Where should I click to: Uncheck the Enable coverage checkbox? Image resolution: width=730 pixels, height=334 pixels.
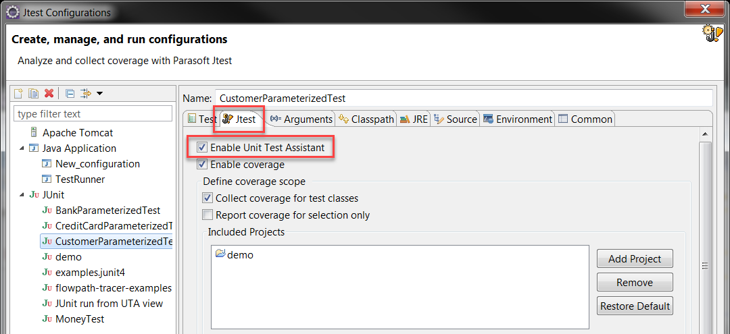pyautogui.click(x=202, y=164)
